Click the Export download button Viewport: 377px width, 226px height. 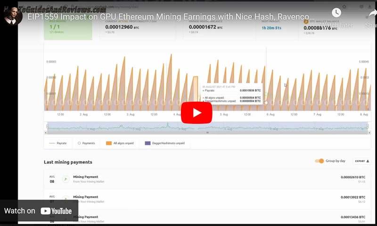[x=362, y=161]
